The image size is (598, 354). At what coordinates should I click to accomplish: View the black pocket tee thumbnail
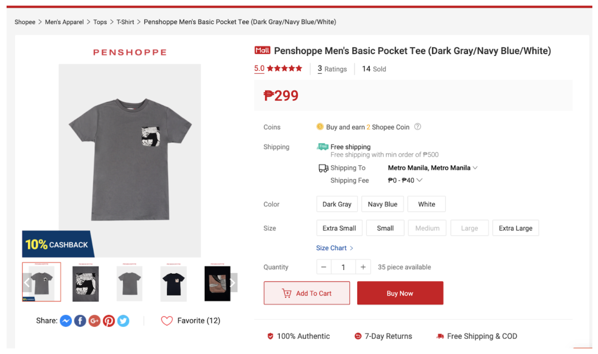click(x=173, y=282)
